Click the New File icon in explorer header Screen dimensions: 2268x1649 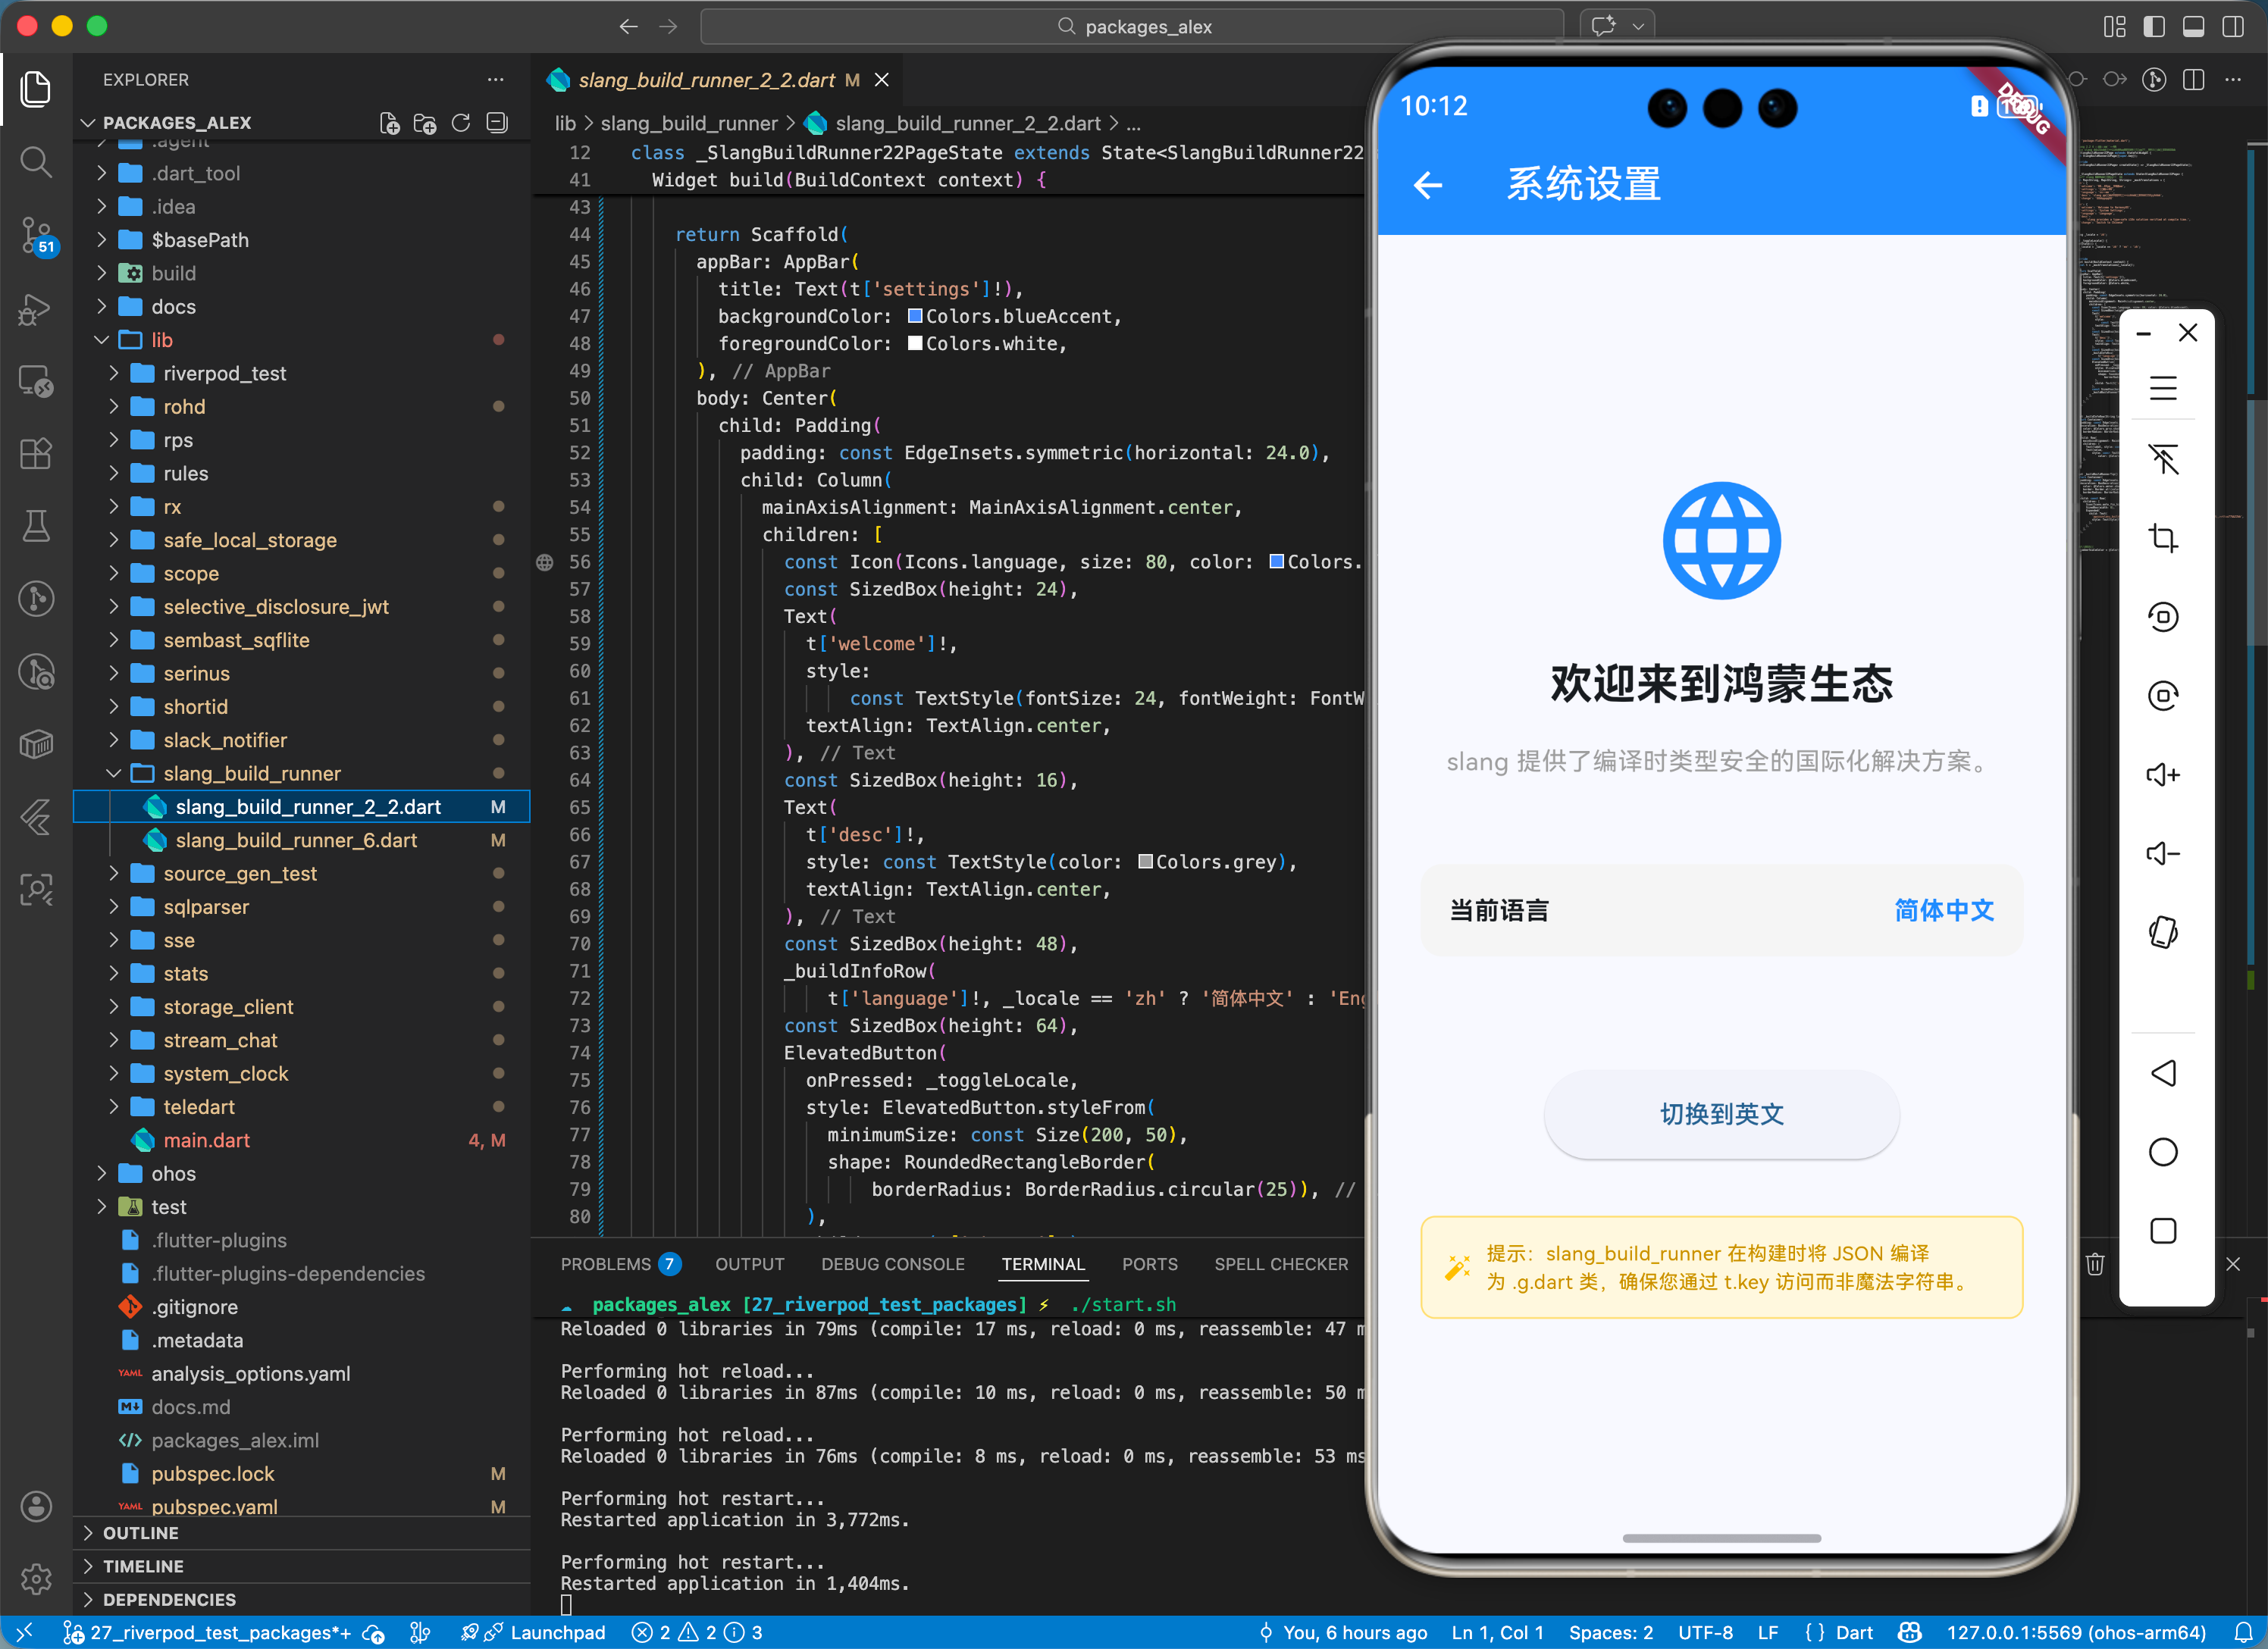390,123
